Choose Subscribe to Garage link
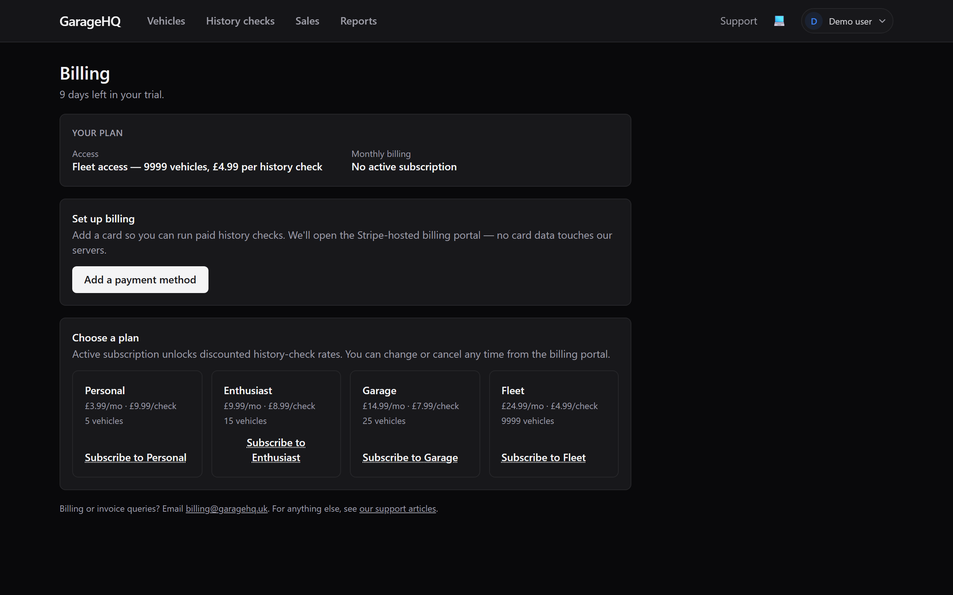The image size is (953, 595). point(410,457)
